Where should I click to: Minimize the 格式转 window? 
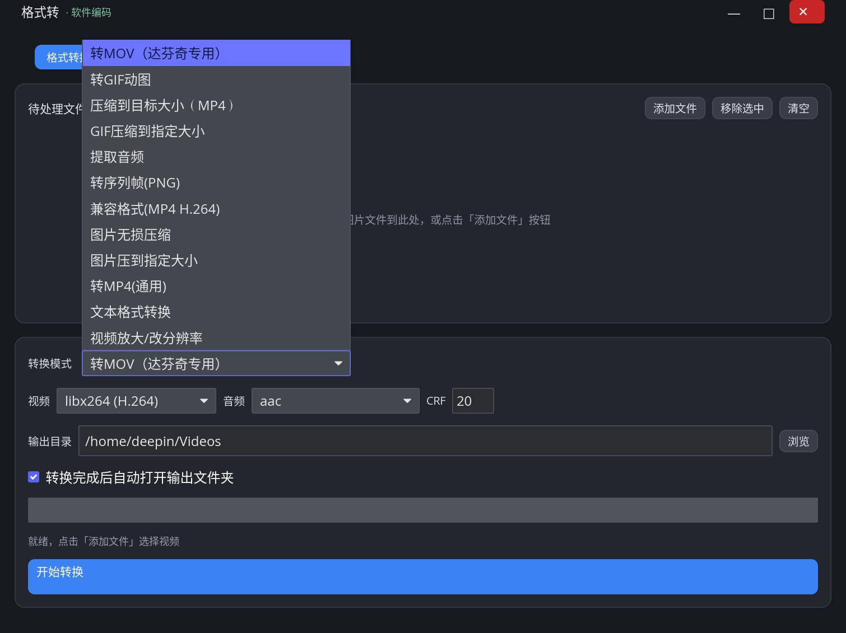(x=734, y=13)
